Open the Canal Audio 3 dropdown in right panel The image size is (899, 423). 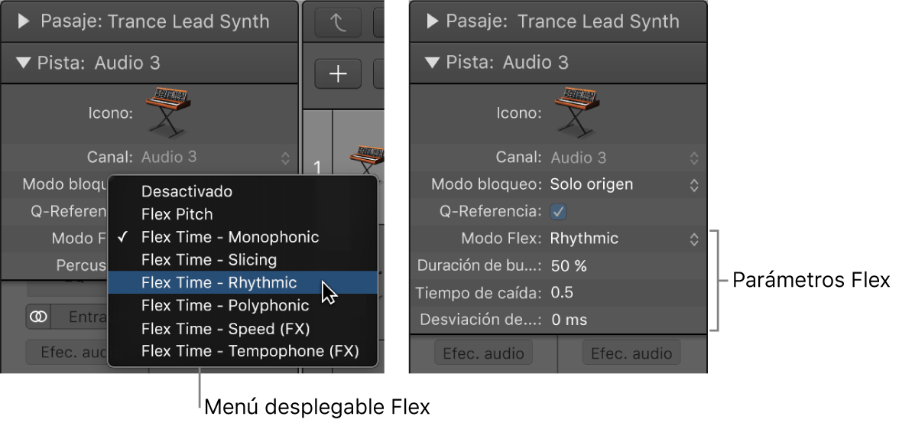click(x=625, y=158)
